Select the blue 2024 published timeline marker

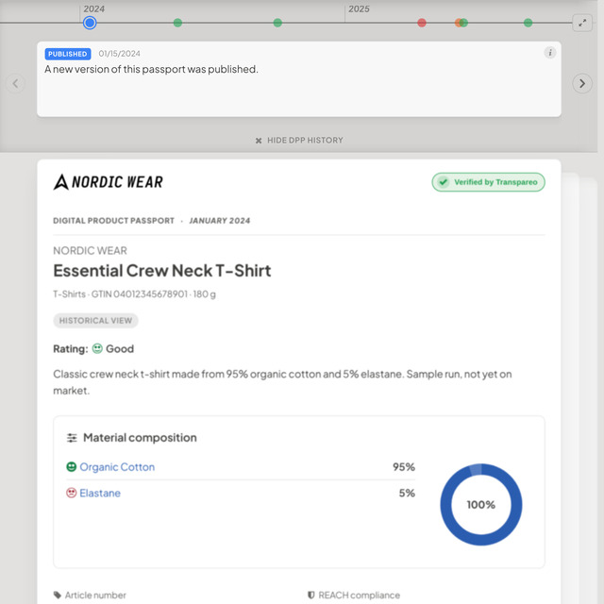pyautogui.click(x=90, y=23)
